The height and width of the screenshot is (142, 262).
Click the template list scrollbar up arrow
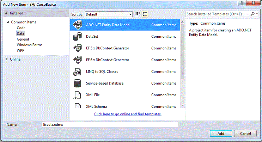click(x=183, y=22)
